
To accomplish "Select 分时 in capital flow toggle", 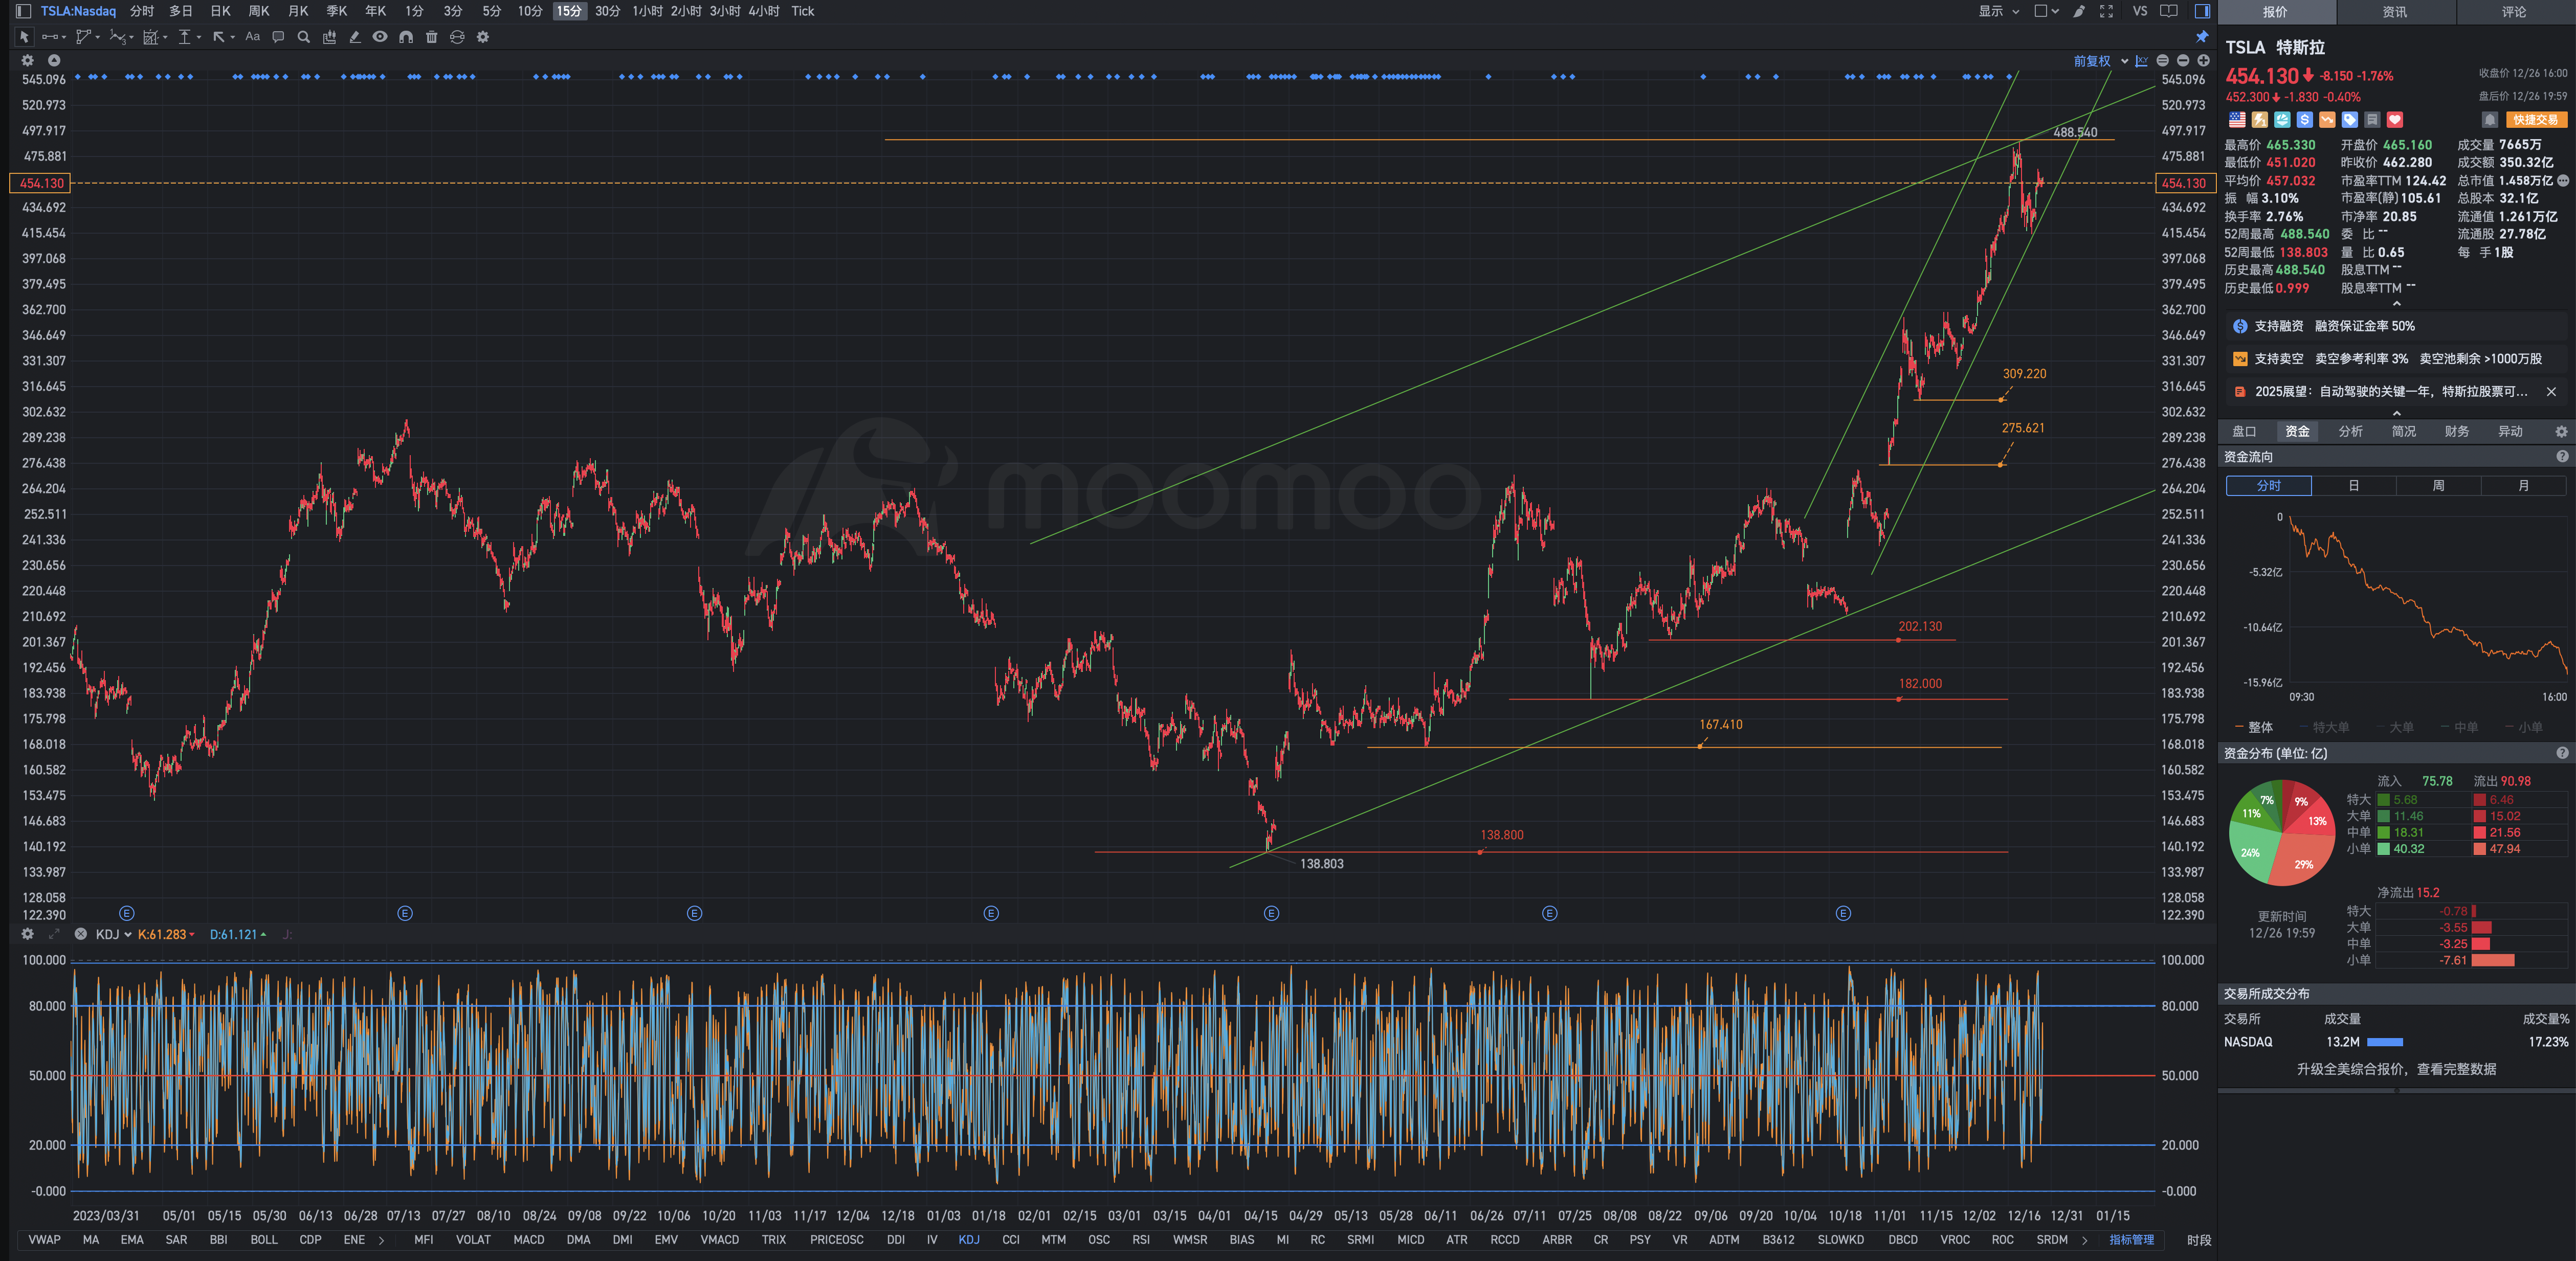I will (2269, 486).
